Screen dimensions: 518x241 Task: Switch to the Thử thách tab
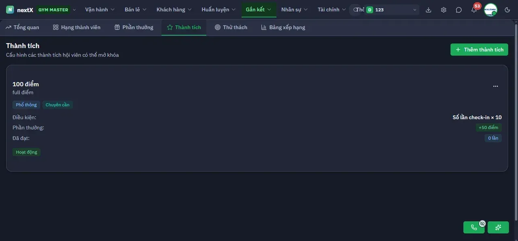click(x=231, y=27)
